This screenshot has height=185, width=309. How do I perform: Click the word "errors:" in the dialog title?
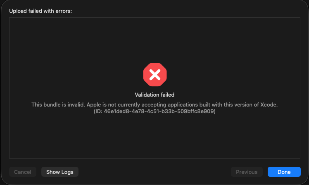(64, 11)
